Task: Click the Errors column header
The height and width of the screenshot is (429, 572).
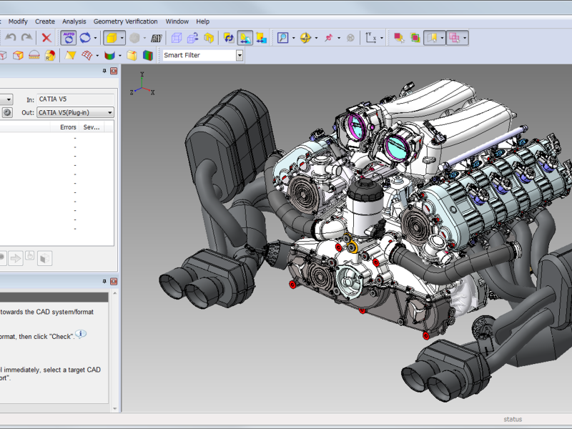Action: tap(68, 127)
